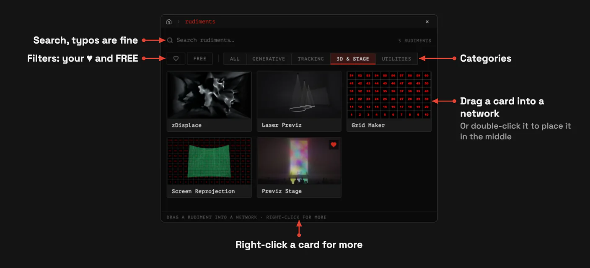The image size is (590, 268).
Task: Click the Previz Stage card title
Action: tap(282, 191)
